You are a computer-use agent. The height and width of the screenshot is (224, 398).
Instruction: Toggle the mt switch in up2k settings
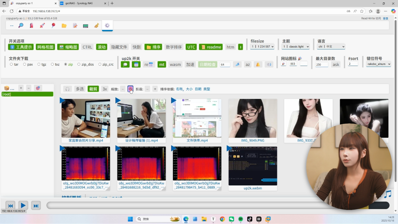click(x=162, y=64)
